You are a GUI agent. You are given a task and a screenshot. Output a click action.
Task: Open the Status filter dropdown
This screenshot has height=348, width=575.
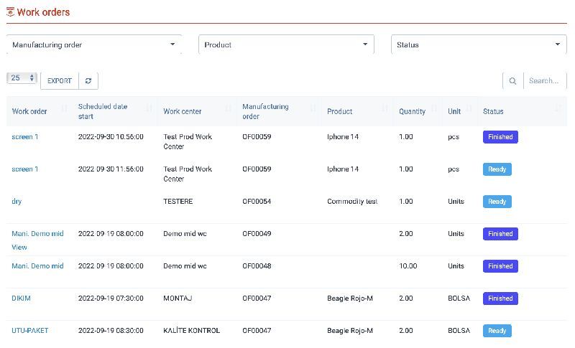479,44
